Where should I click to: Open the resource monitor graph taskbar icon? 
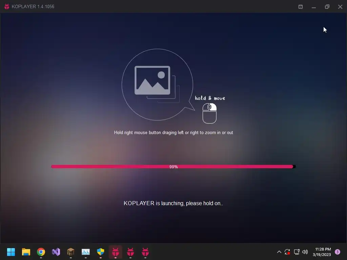pyautogui.click(x=86, y=252)
